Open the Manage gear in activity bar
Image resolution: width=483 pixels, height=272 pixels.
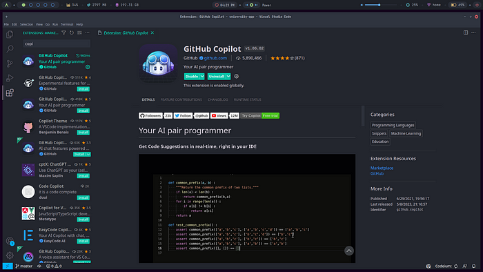point(10,255)
